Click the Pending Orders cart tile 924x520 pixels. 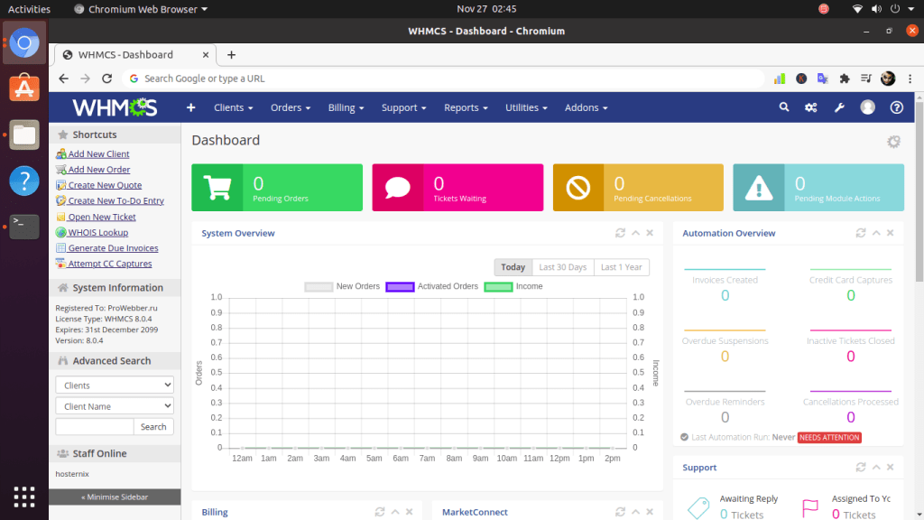tap(277, 188)
